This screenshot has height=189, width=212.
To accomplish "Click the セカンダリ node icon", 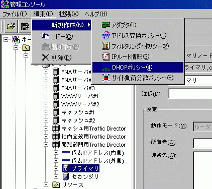I will click(65, 176).
